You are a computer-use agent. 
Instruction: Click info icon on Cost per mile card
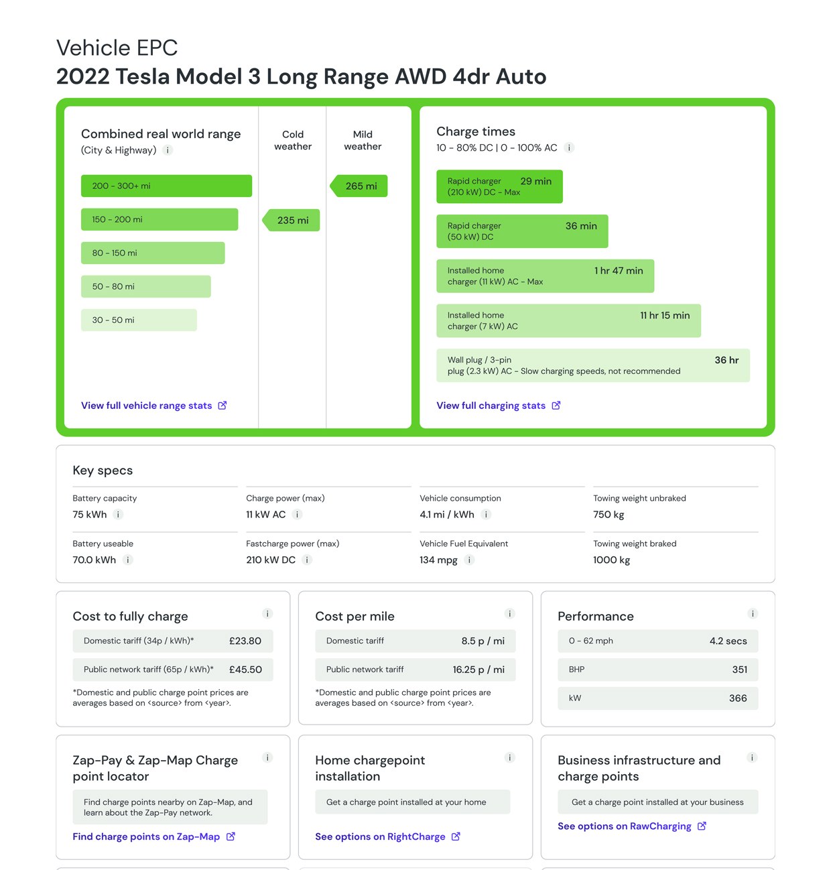[x=510, y=613]
